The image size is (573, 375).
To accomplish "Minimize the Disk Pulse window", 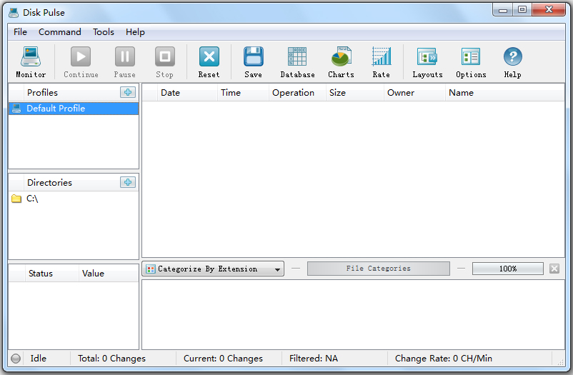I will click(503, 10).
